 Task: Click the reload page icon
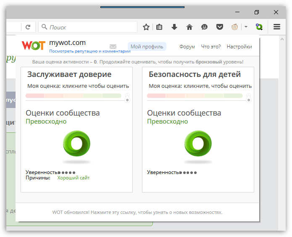point(28,27)
